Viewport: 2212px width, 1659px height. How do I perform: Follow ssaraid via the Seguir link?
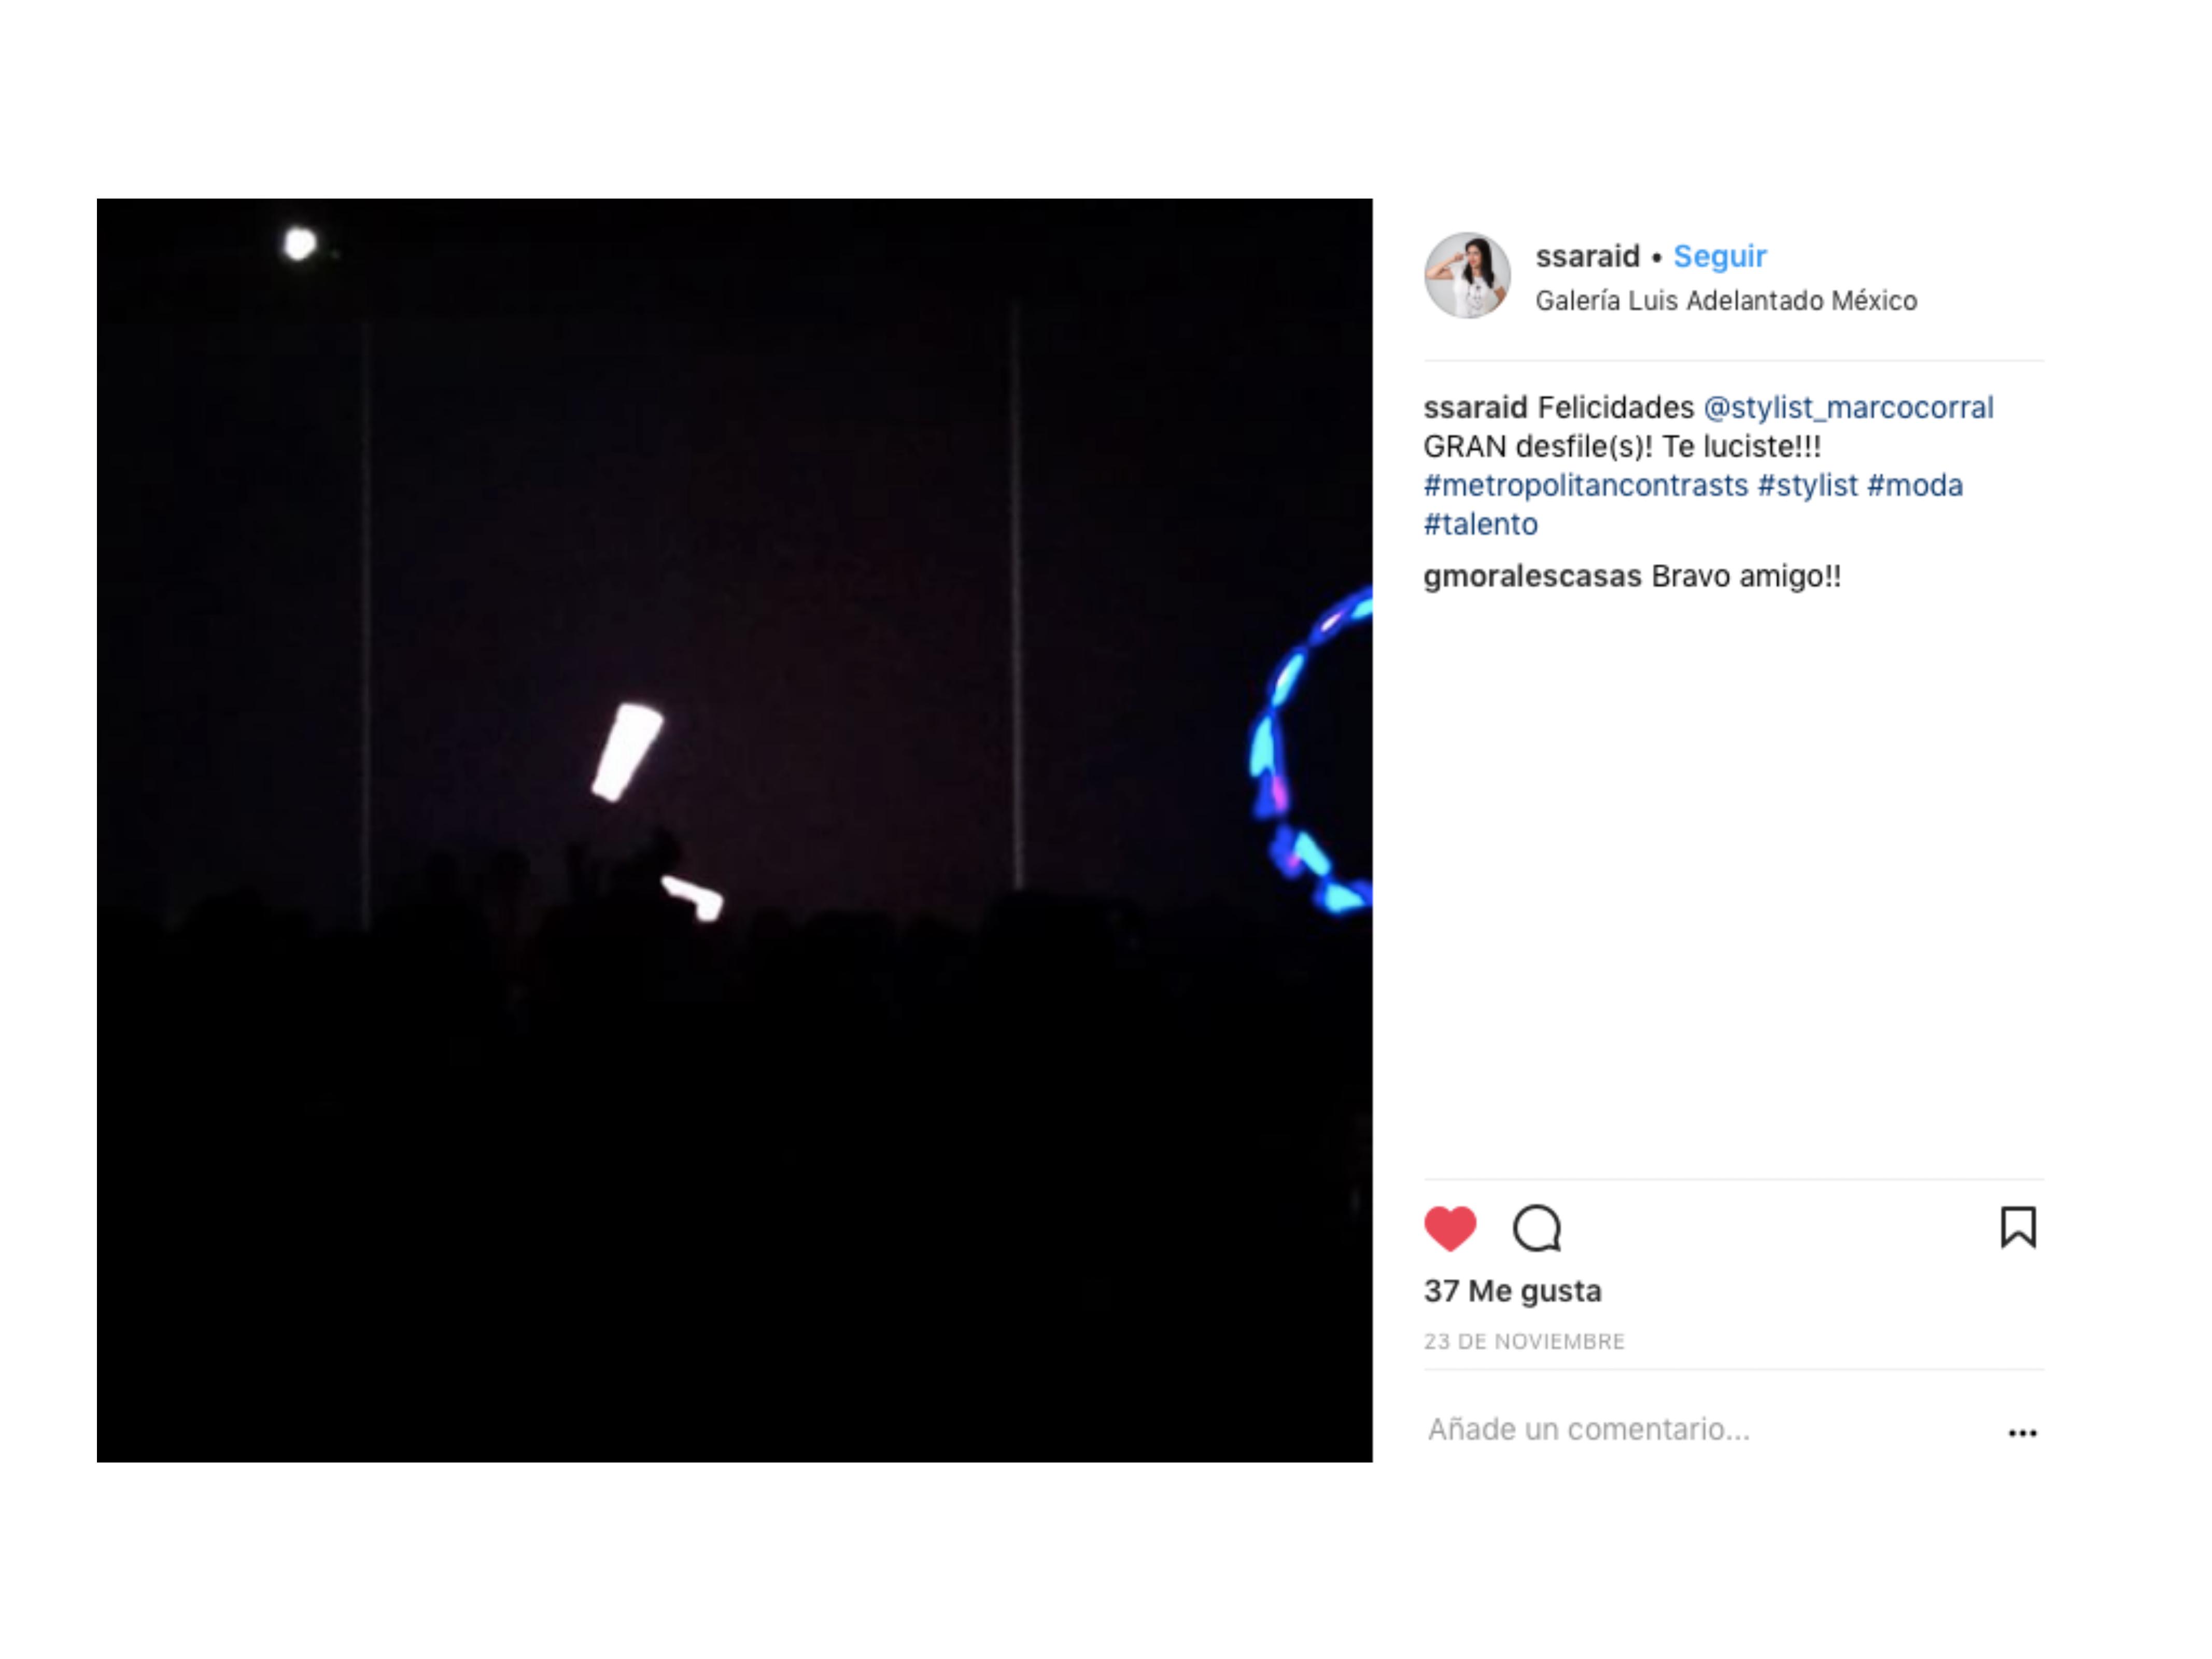coord(1720,256)
